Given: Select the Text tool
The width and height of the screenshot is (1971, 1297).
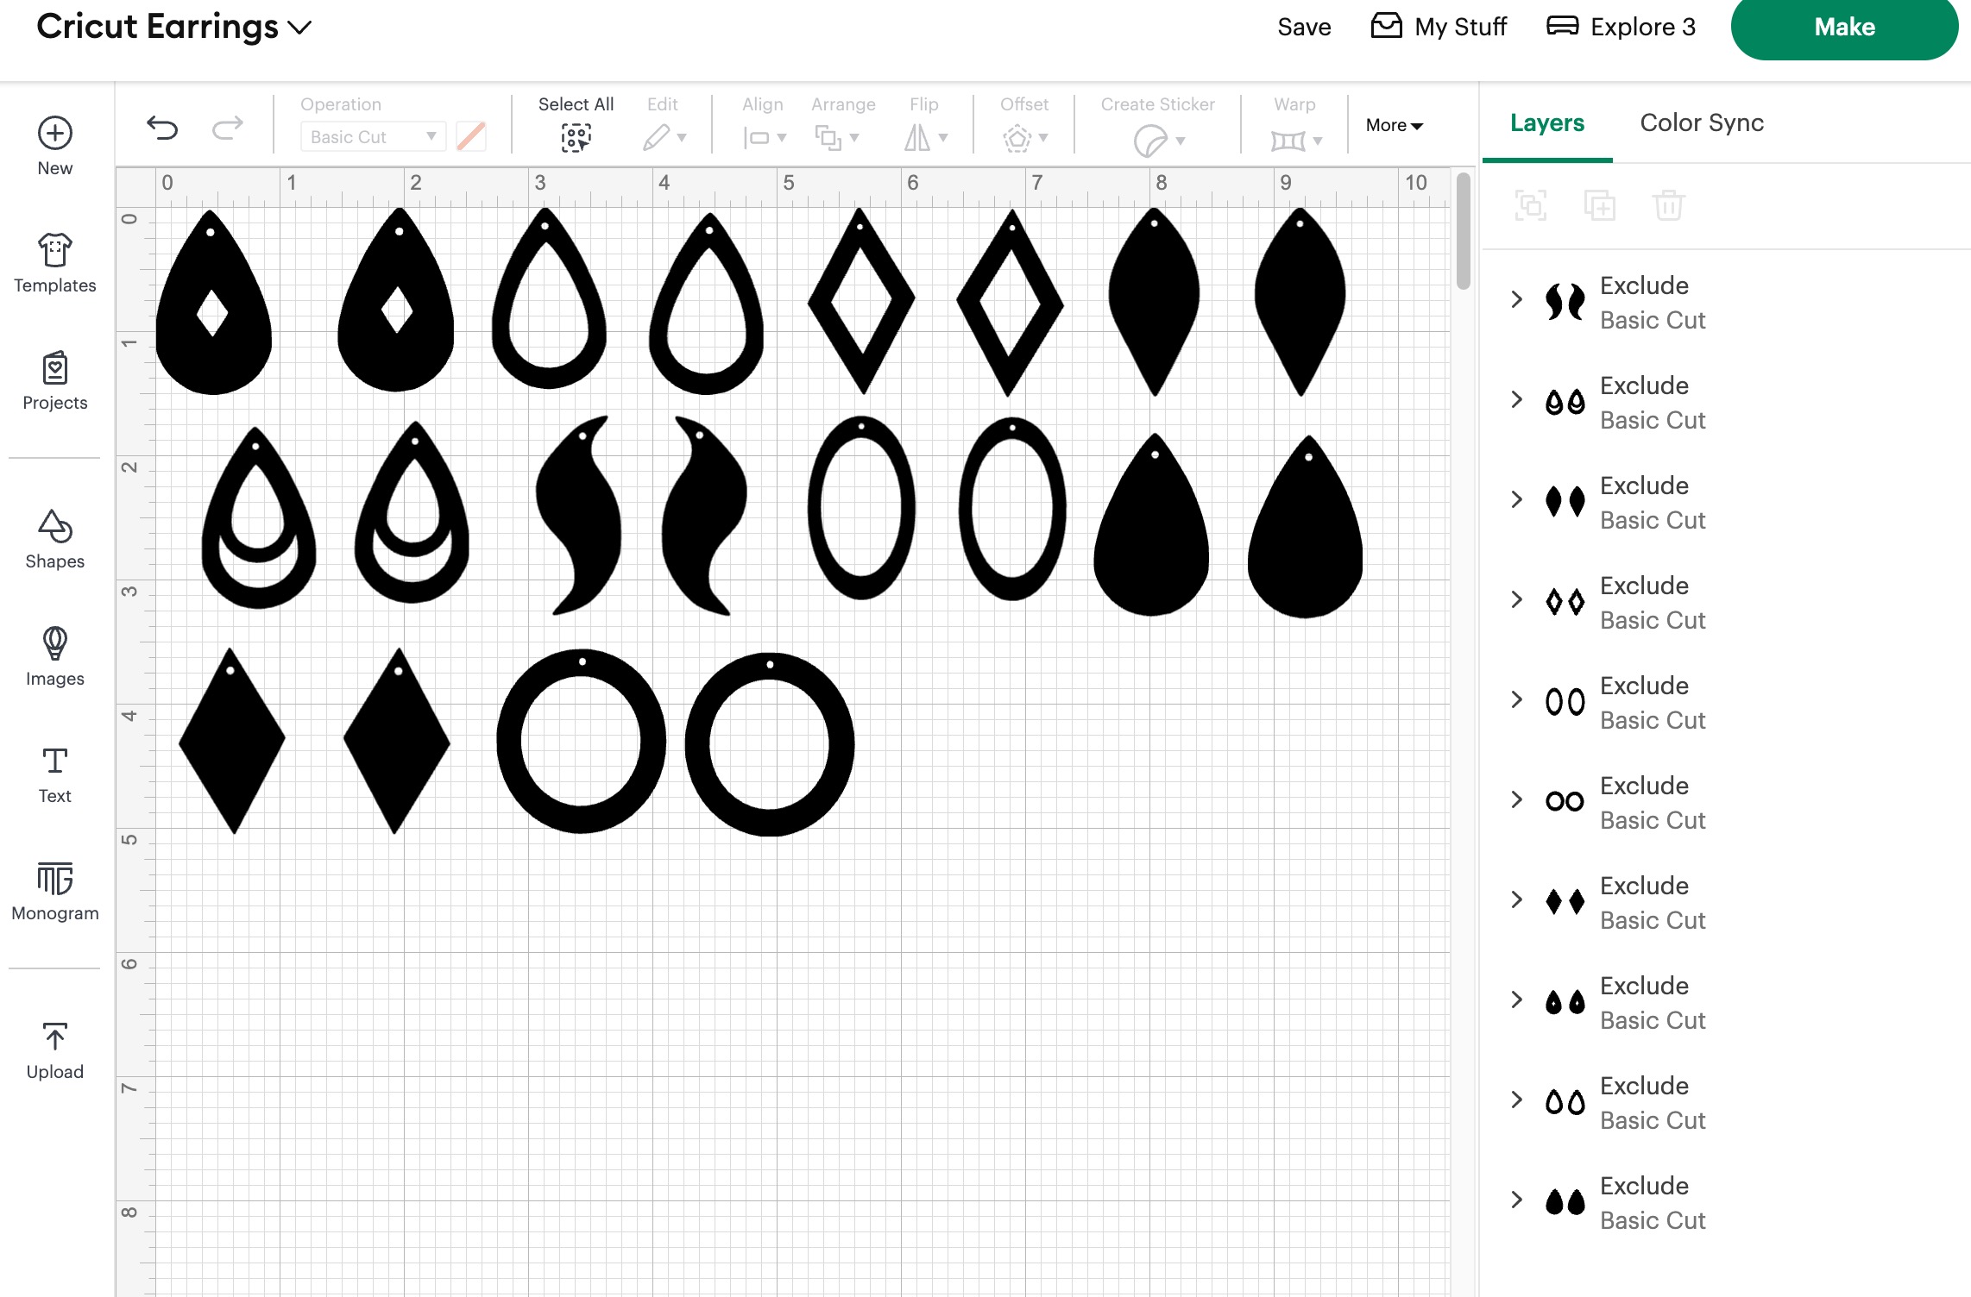Looking at the screenshot, I should click(x=55, y=774).
